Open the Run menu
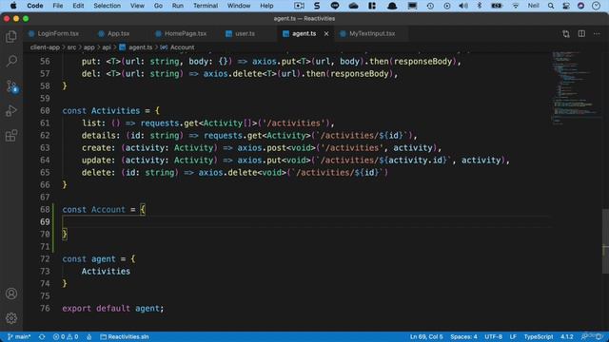The image size is (609, 342). click(178, 6)
